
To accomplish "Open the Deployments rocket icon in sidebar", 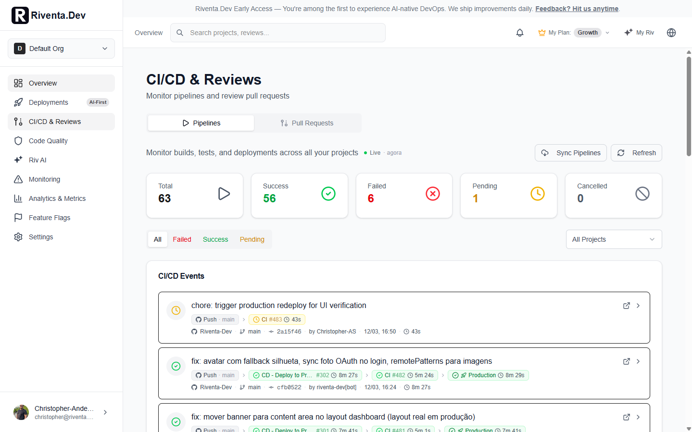I will click(x=18, y=102).
